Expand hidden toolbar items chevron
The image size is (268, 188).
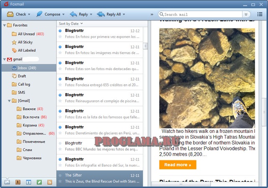coord(152,15)
